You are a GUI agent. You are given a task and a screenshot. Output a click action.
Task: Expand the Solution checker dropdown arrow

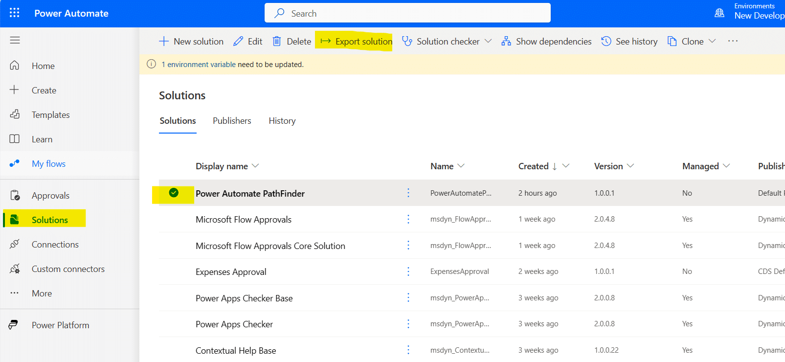488,42
